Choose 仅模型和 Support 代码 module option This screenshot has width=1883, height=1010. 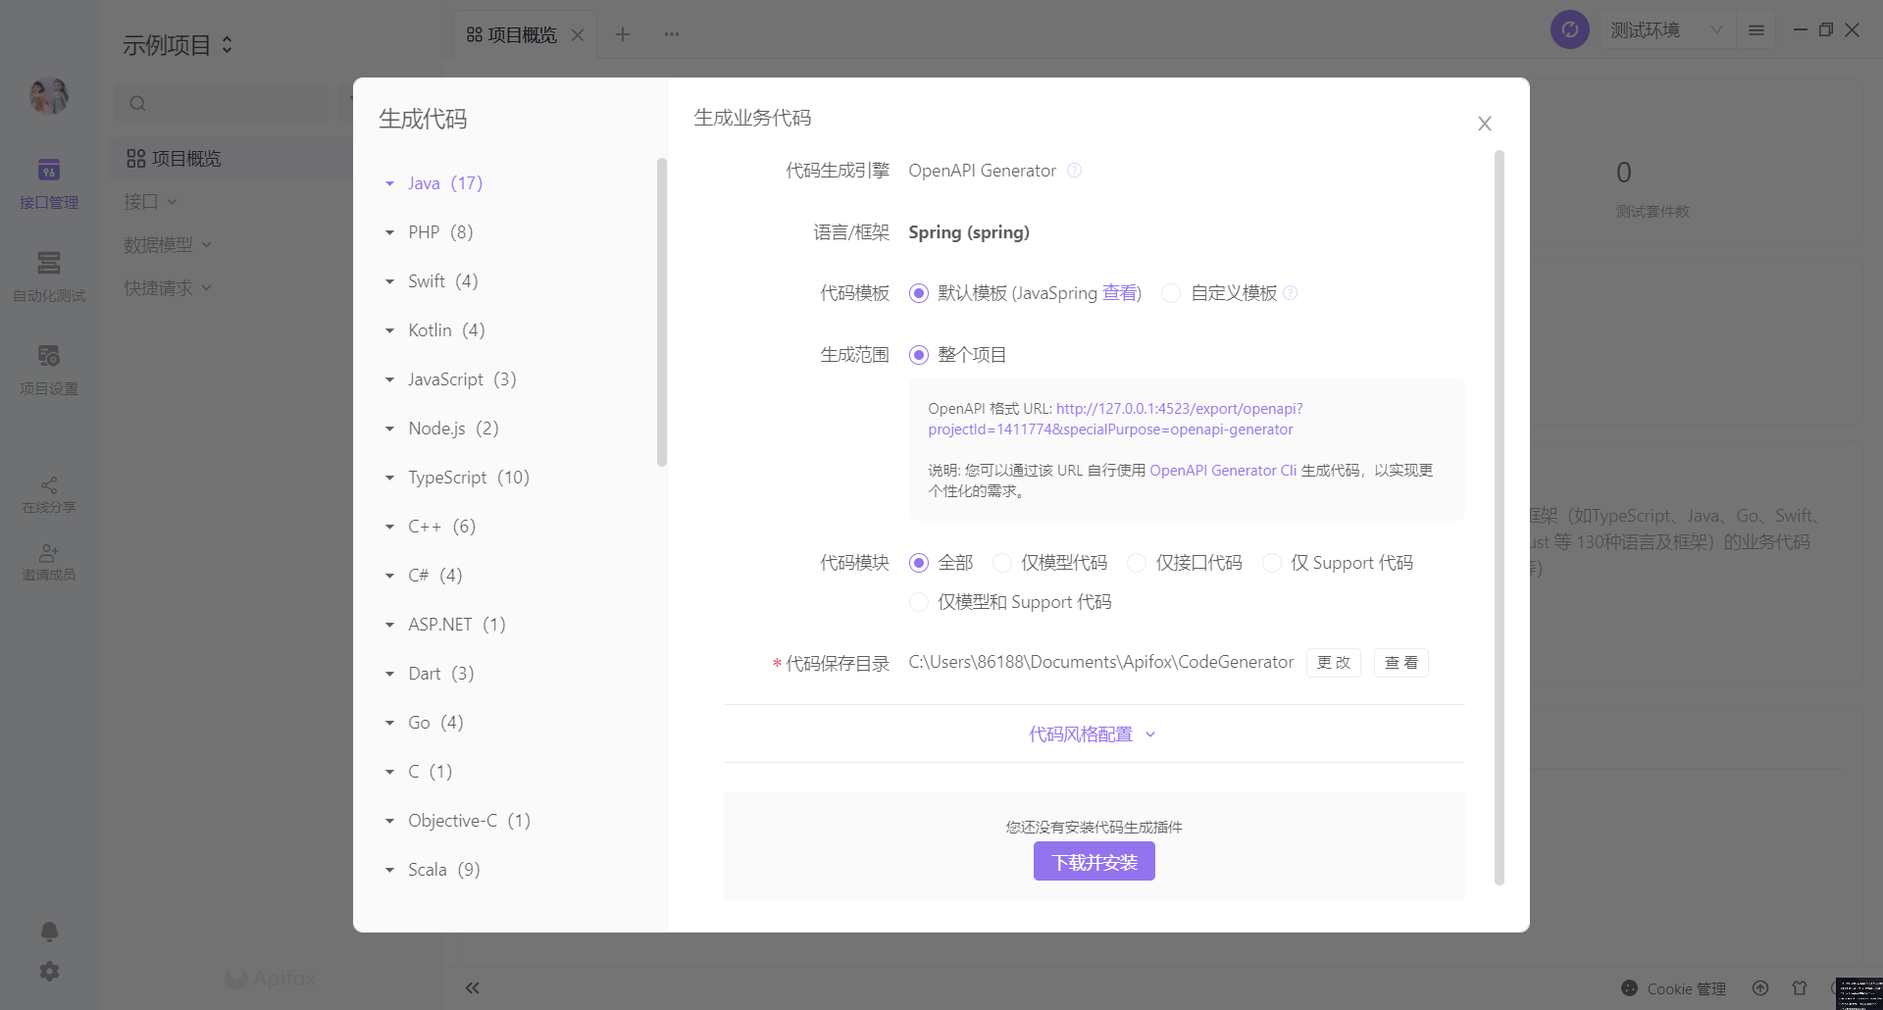tap(918, 601)
